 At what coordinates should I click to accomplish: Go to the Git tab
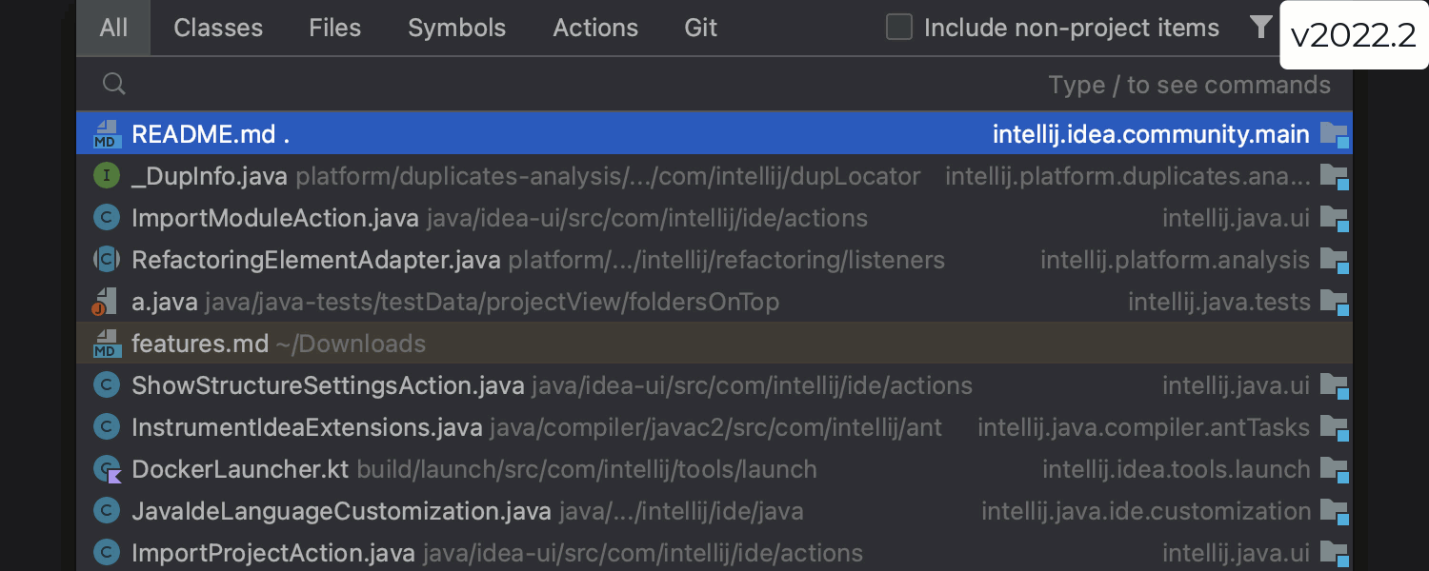[700, 28]
